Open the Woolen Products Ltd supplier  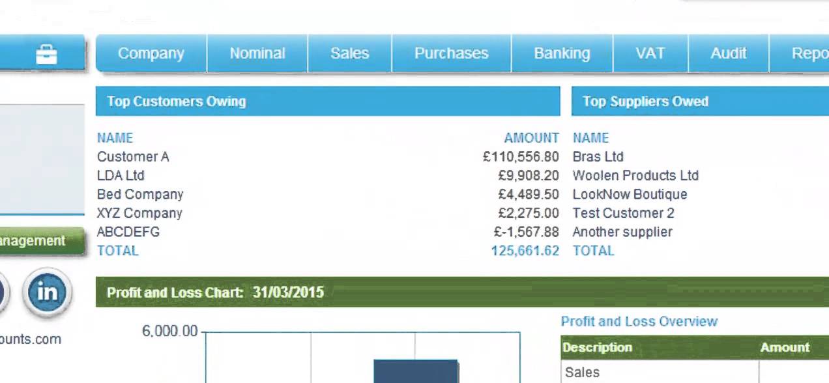(635, 176)
